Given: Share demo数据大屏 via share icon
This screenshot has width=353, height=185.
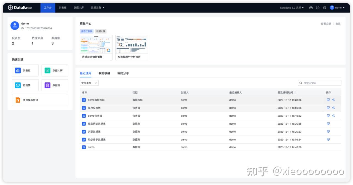Looking at the screenshot, I should pos(333,100).
